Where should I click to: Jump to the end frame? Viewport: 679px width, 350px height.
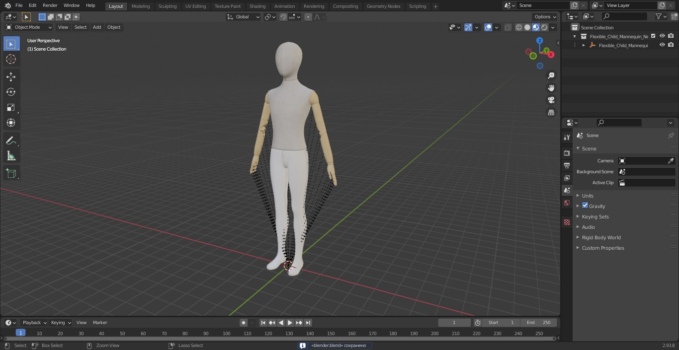pyautogui.click(x=308, y=323)
